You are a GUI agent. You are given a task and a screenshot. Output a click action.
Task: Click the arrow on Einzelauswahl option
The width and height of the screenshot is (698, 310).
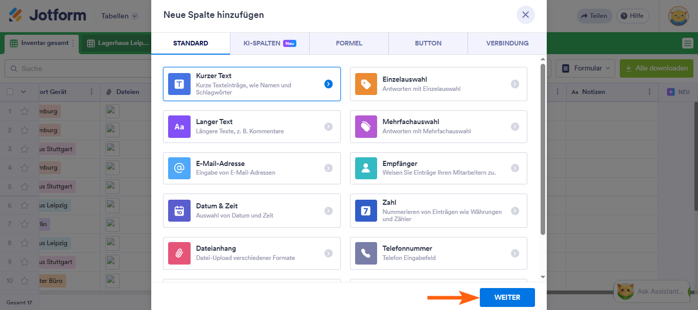(x=515, y=84)
